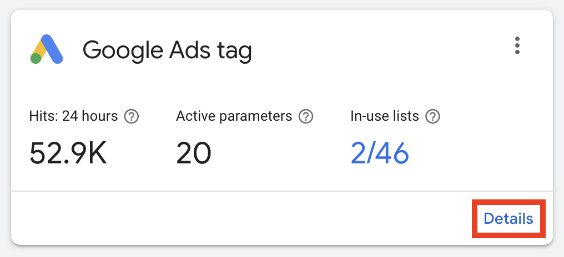Click the Google Ads logo icon

point(47,49)
